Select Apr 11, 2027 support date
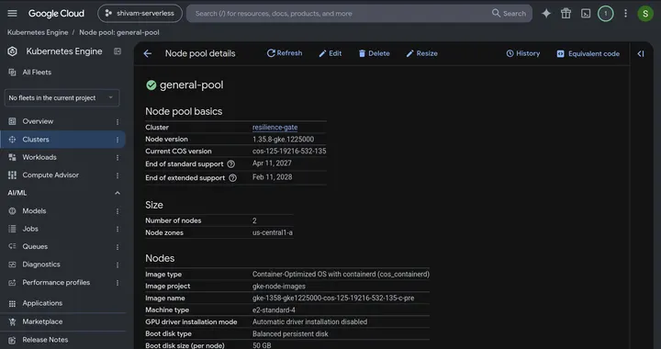 tap(272, 163)
